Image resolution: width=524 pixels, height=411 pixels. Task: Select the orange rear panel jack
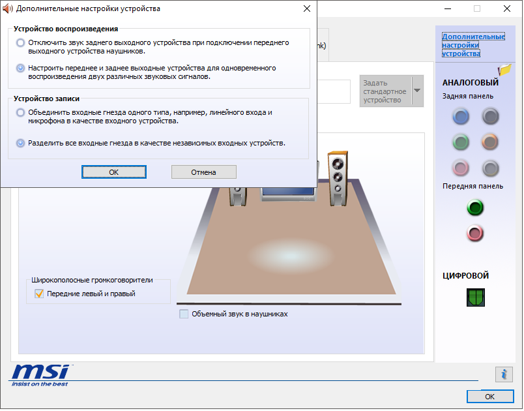(490, 142)
